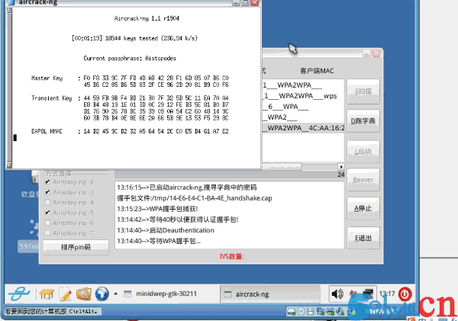Open the start menu logo in the taskbar
Image resolution: width=458 pixels, height=321 pixels.
(19, 294)
